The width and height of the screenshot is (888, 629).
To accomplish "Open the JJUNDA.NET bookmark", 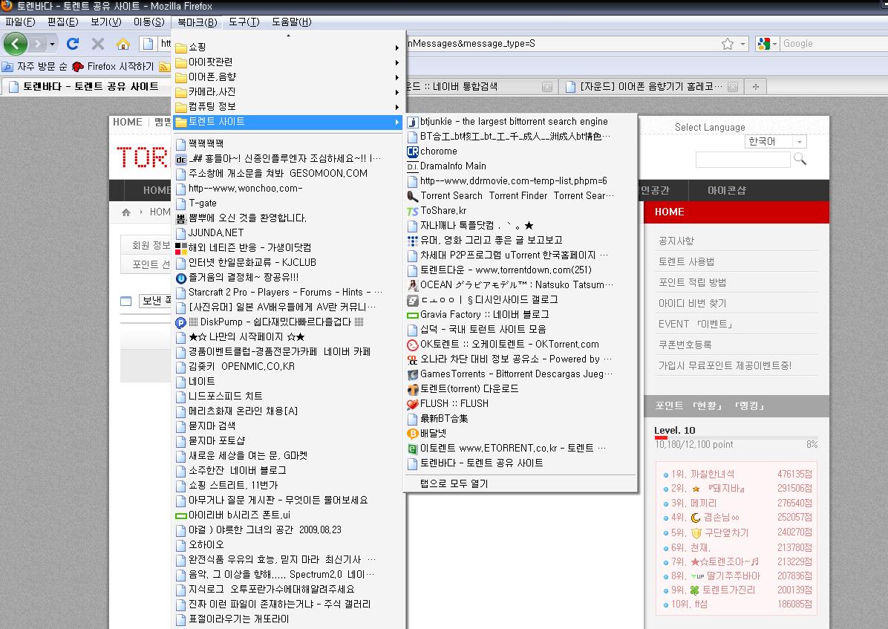I will (x=287, y=233).
